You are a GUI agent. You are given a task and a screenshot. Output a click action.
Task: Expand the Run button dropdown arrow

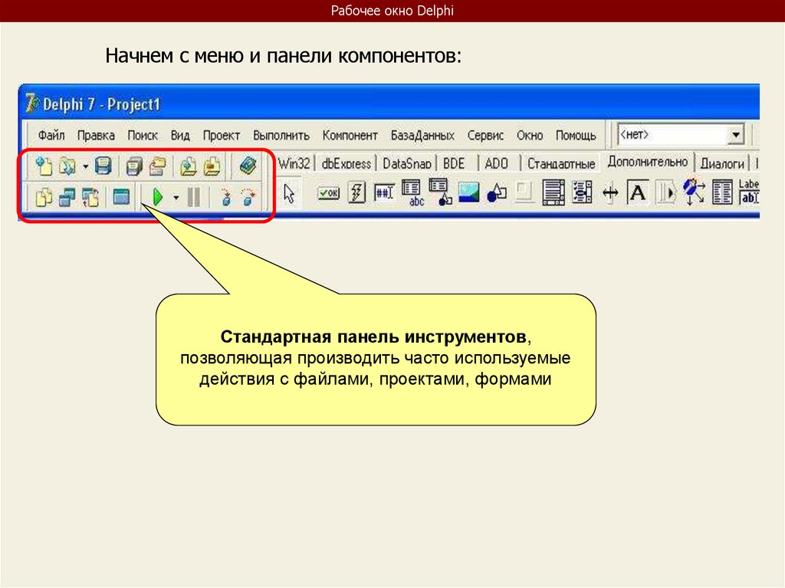point(176,197)
